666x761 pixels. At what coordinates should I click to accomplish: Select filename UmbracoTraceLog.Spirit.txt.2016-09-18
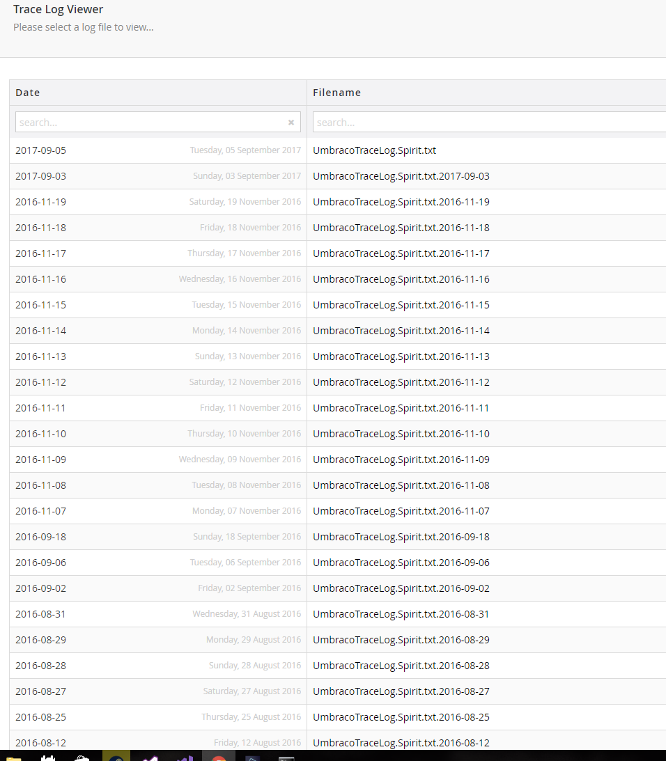pos(401,536)
